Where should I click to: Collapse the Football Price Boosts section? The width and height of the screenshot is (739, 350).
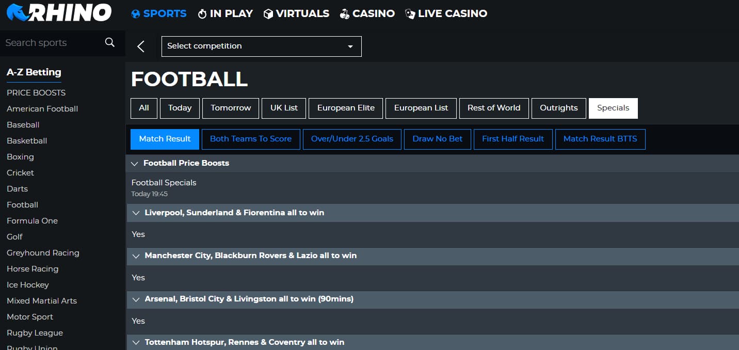[x=135, y=163]
